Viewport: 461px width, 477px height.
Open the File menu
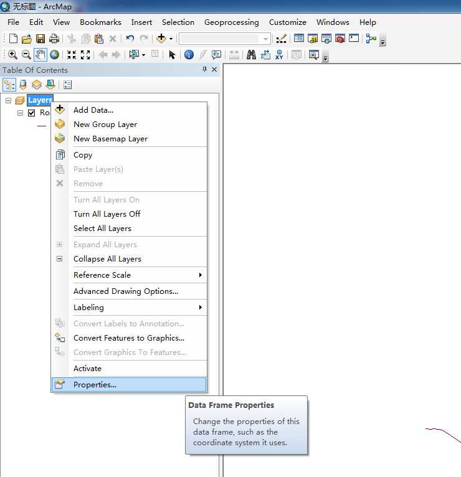click(x=13, y=22)
